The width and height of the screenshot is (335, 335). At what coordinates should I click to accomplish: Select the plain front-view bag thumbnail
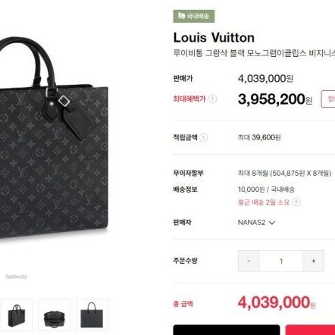tap(92, 315)
